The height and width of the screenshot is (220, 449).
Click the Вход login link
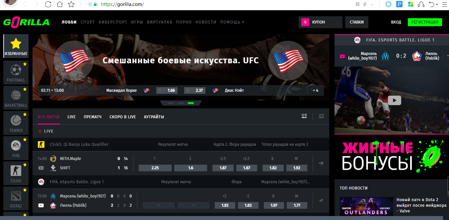pyautogui.click(x=396, y=22)
